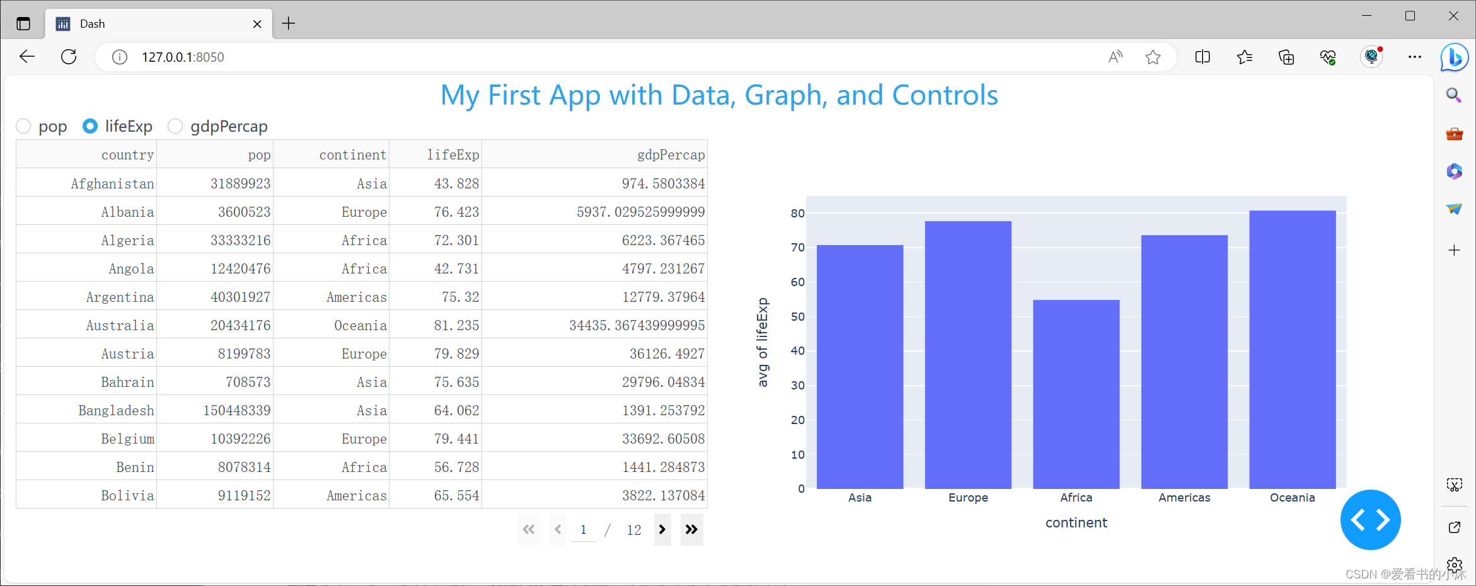
Task: Open the profile avatar icon
Action: [x=1371, y=57]
